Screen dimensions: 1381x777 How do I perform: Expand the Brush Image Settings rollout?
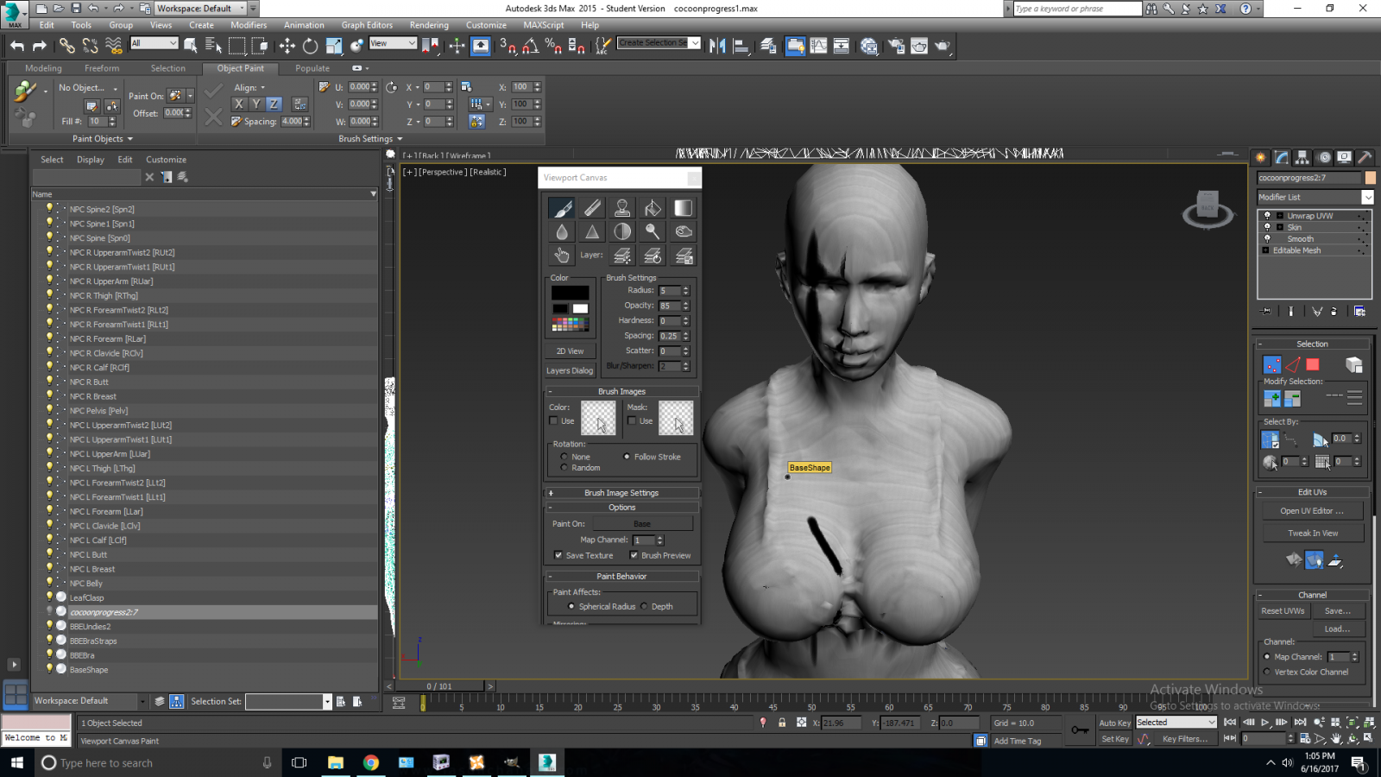point(621,493)
